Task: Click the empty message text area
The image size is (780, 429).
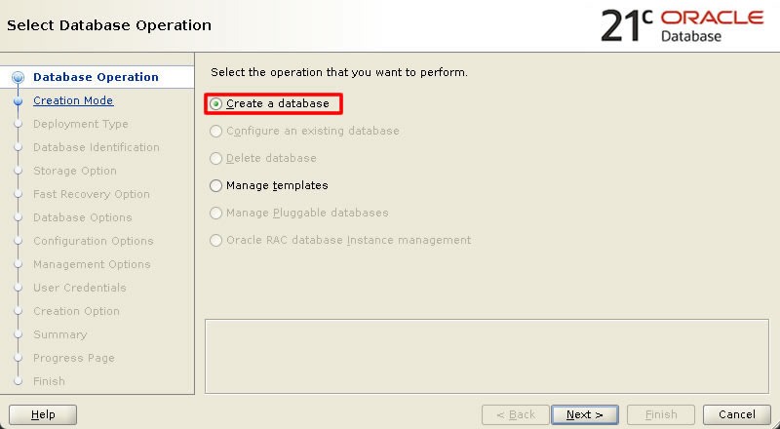Action: click(x=487, y=356)
